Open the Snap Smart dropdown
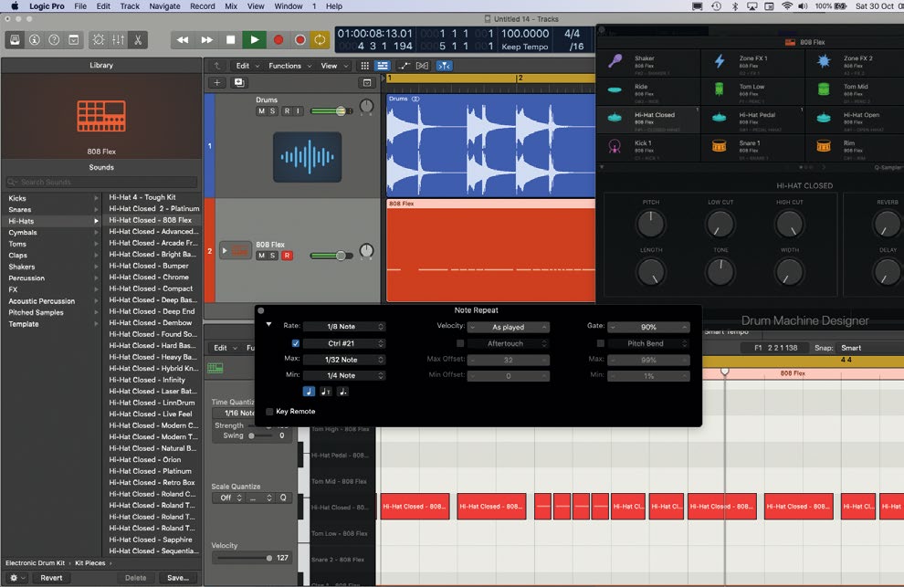 click(868, 348)
